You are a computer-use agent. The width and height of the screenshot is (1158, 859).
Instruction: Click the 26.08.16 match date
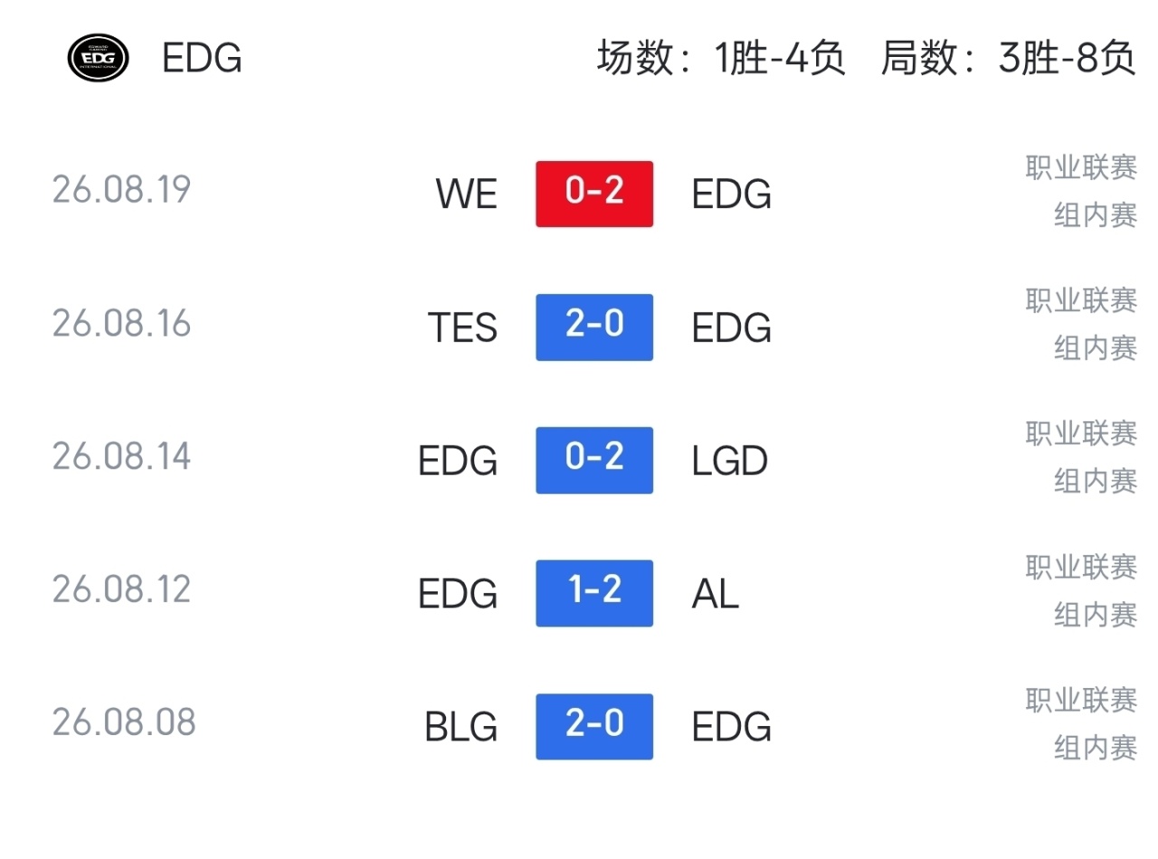tap(122, 324)
